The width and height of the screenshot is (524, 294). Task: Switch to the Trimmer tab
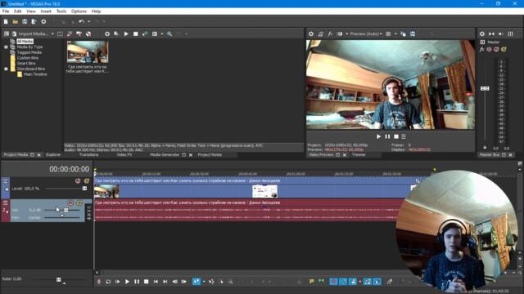point(359,155)
